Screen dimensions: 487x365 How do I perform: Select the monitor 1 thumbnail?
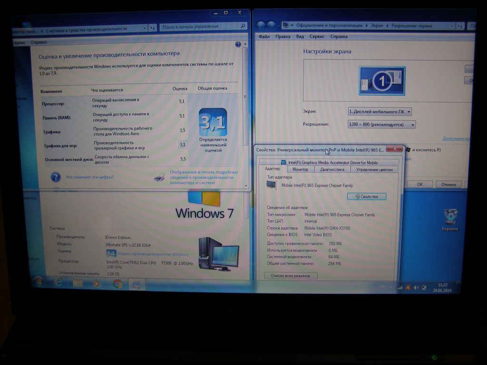click(x=382, y=81)
